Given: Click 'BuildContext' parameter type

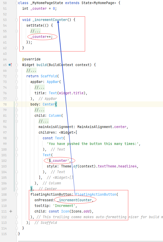Looking at the screenshot, I should click(x=61, y=65).
